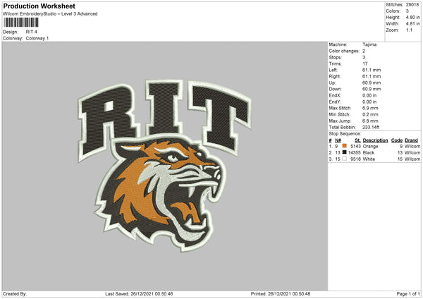
Task: Click the Brand column header
Action: click(411, 140)
